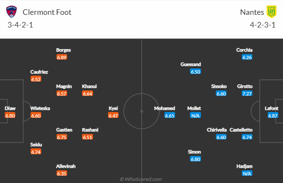Click the Nantes club crest

(x=272, y=12)
